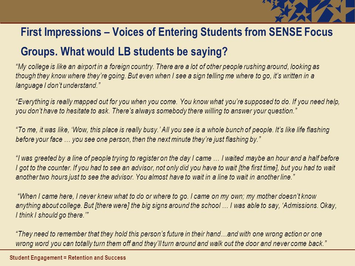The image size is (355, 266).
Task: Click the text 'I think I should go there'
Action: (x=50, y=215)
